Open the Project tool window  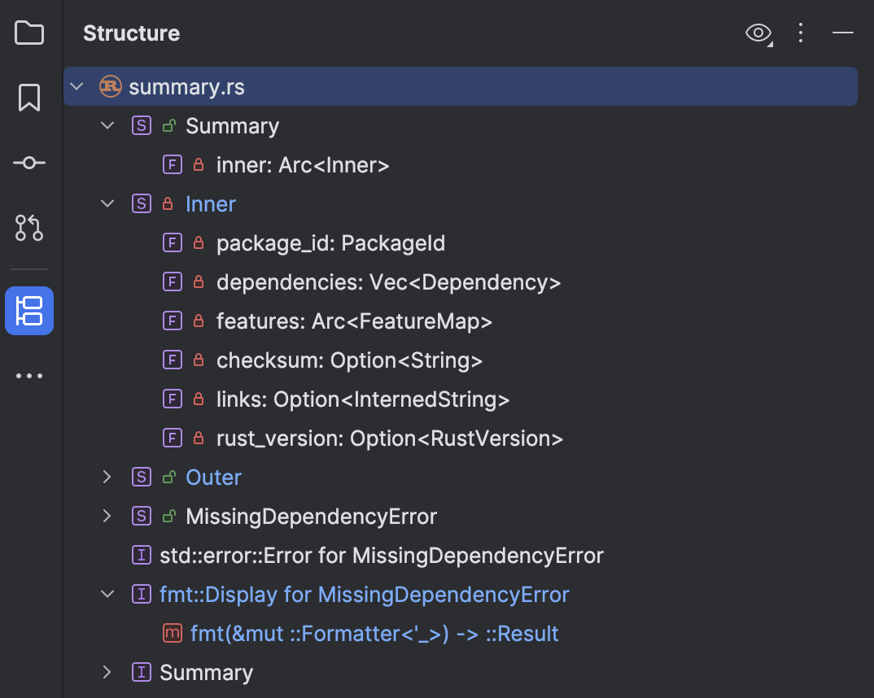click(28, 33)
